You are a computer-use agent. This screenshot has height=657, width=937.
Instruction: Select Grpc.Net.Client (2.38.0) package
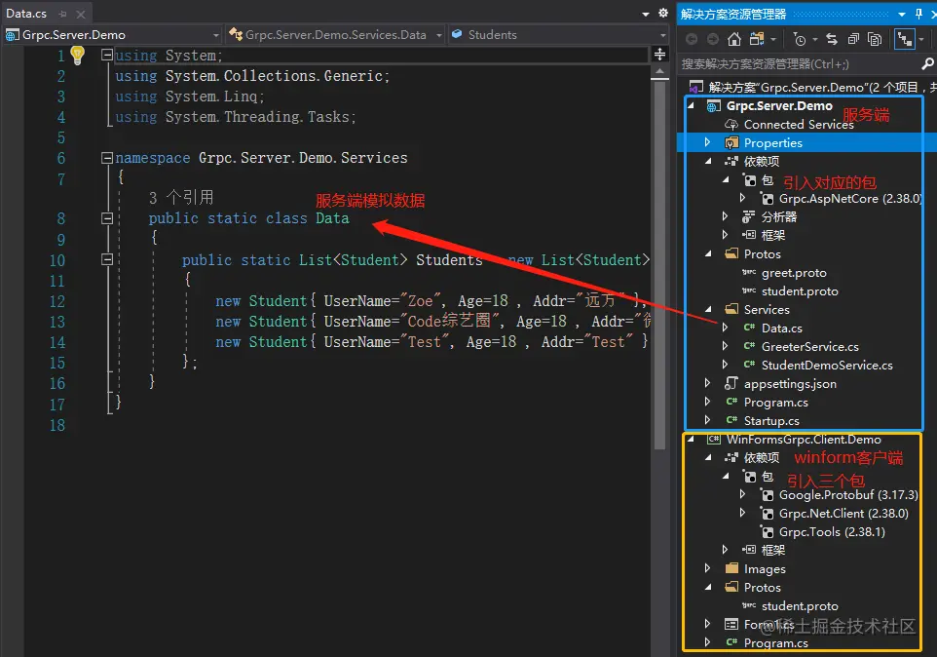point(843,514)
